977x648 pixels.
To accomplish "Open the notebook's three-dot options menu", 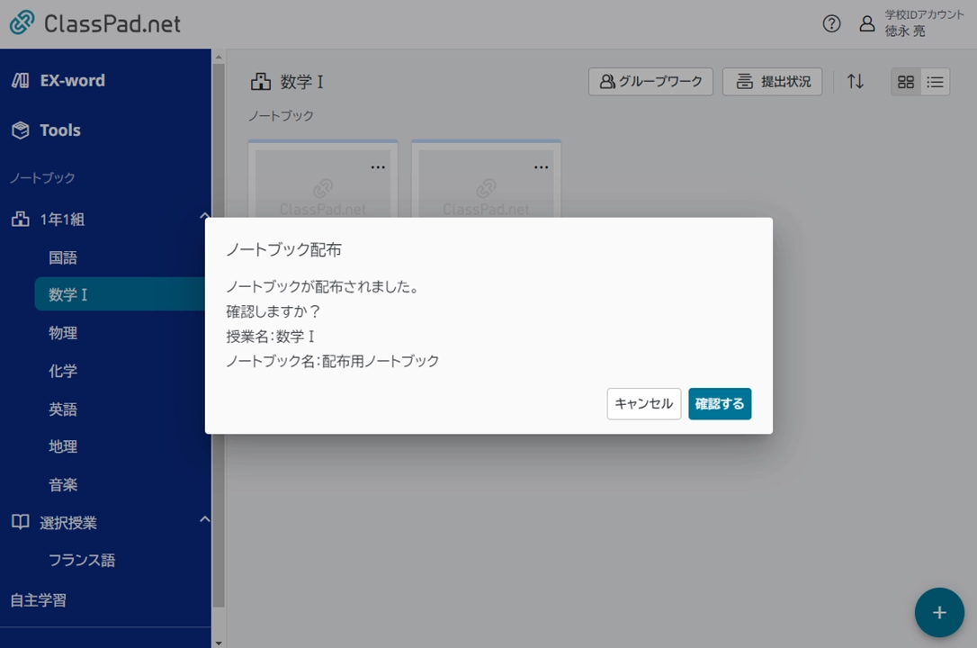I will pos(378,166).
